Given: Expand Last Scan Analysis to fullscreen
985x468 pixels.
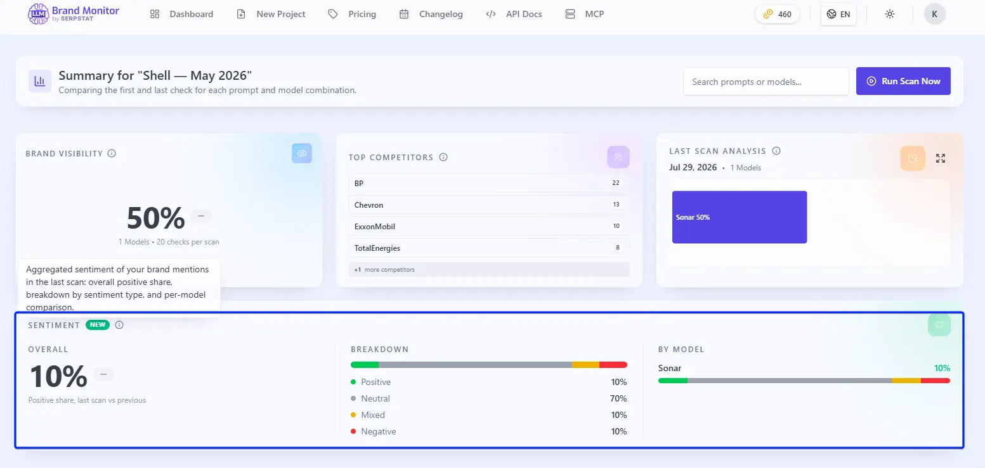Looking at the screenshot, I should (x=941, y=158).
